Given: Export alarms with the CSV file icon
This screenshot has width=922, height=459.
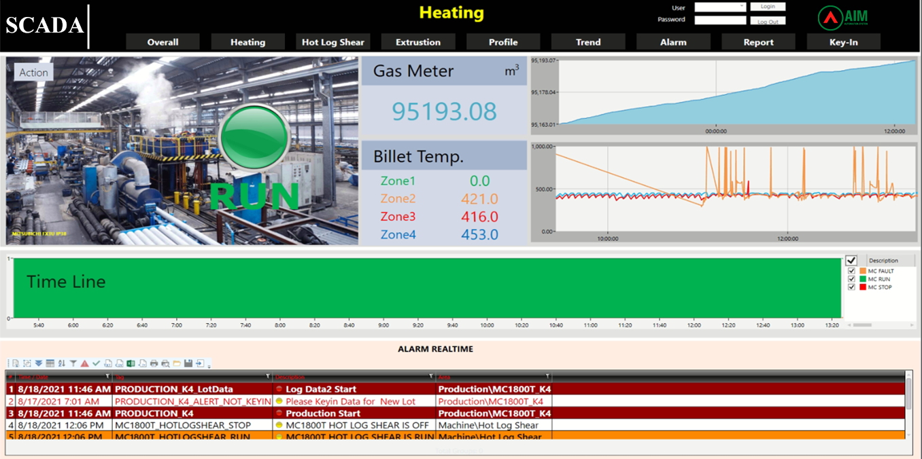Looking at the screenshot, I should click(119, 363).
